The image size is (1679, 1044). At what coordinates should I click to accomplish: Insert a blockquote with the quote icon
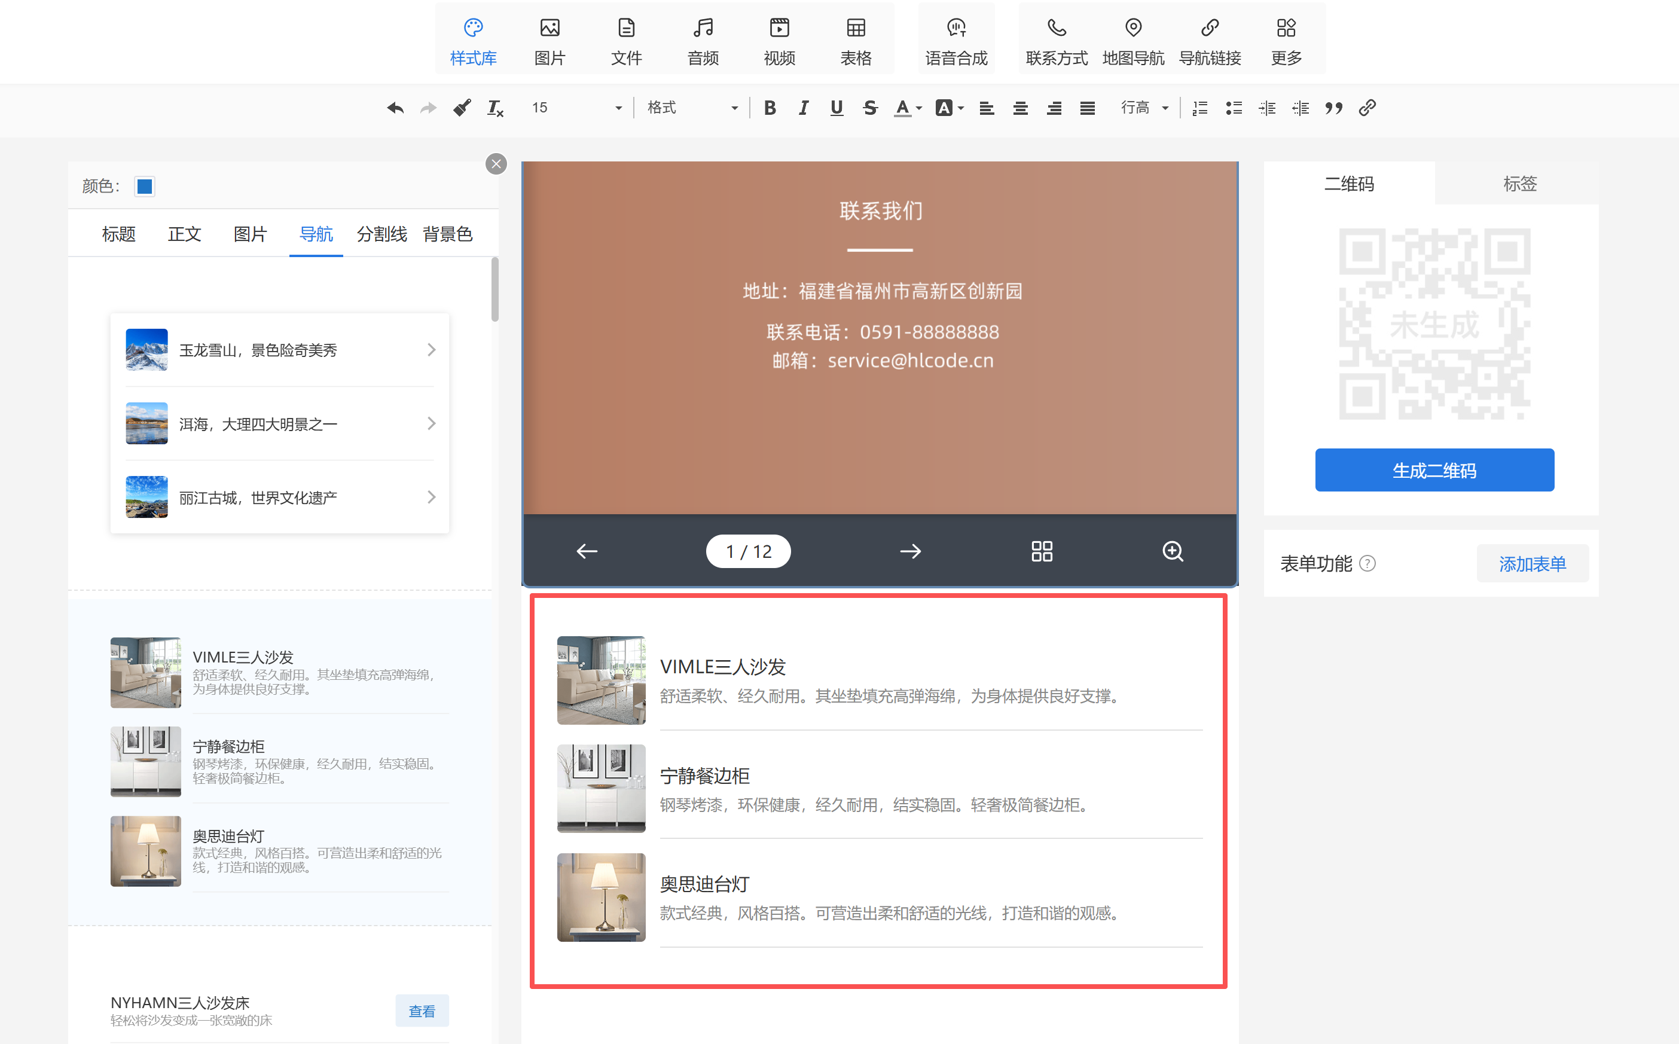(x=1333, y=108)
